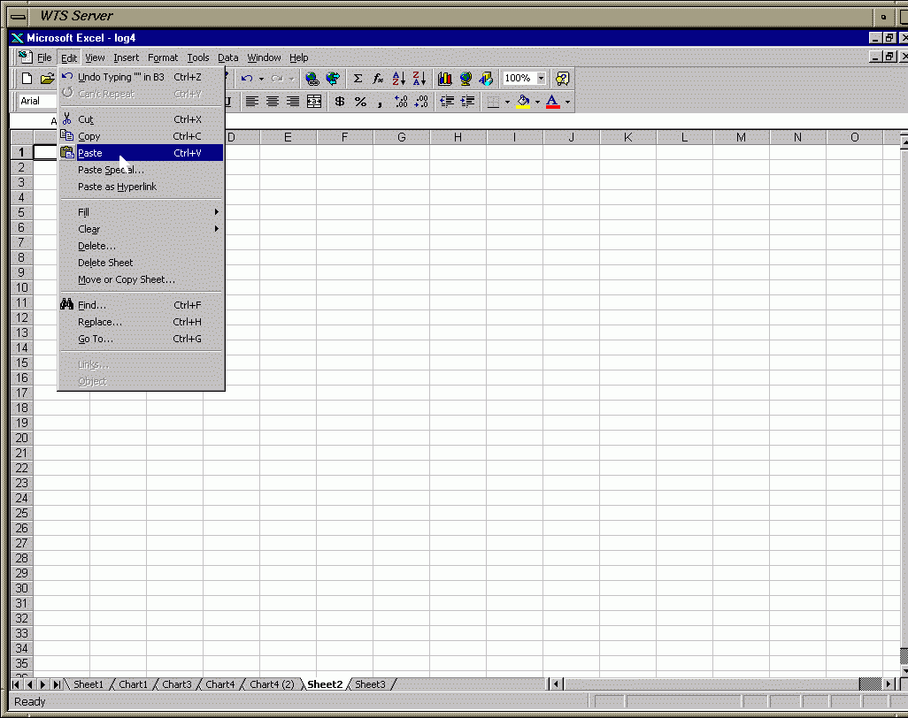
Task: Choose Paste Special from Edit menu
Action: coord(111,170)
